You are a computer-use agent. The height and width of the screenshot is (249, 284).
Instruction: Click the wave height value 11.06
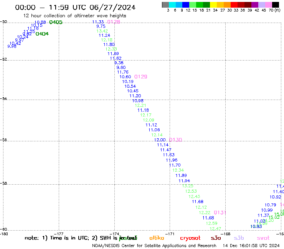(x=154, y=130)
